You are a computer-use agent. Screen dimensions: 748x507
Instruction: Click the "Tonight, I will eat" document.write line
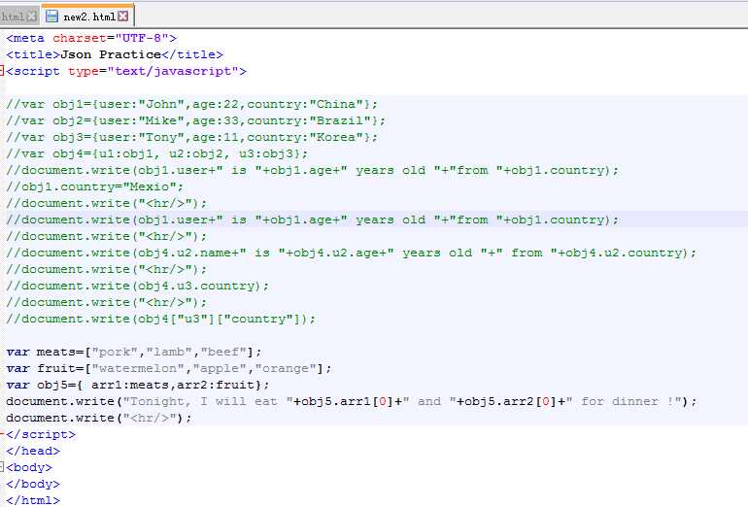coord(351,401)
